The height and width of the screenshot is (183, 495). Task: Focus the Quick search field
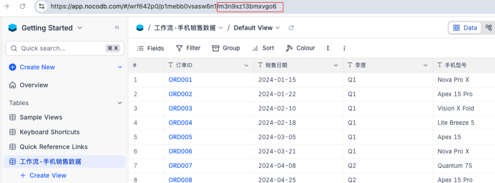click(65, 48)
